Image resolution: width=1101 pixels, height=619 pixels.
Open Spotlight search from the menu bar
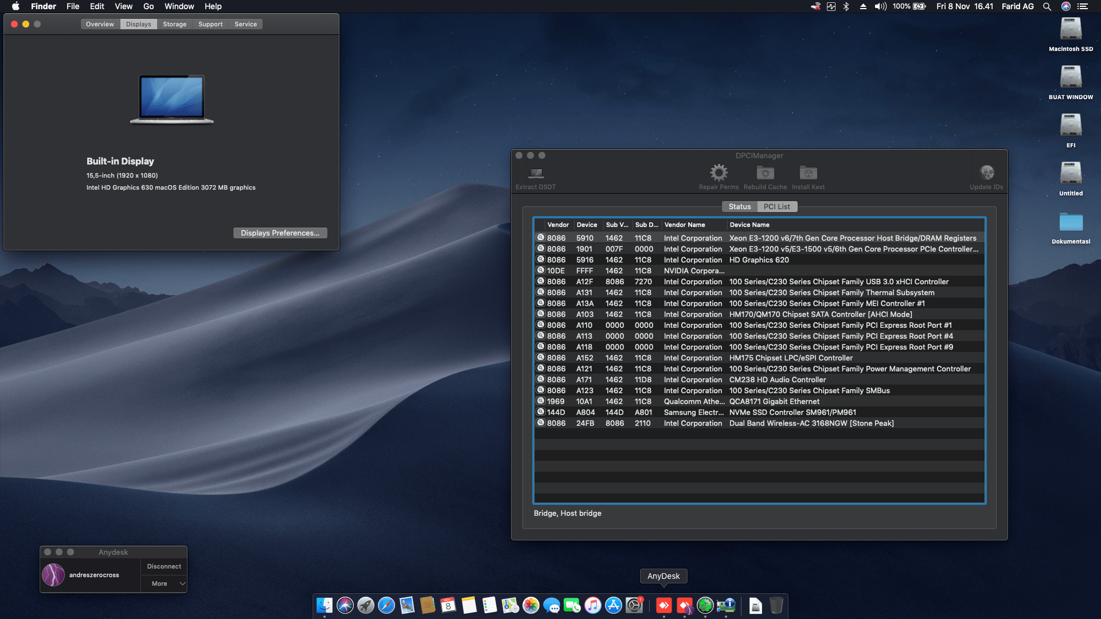coord(1047,6)
